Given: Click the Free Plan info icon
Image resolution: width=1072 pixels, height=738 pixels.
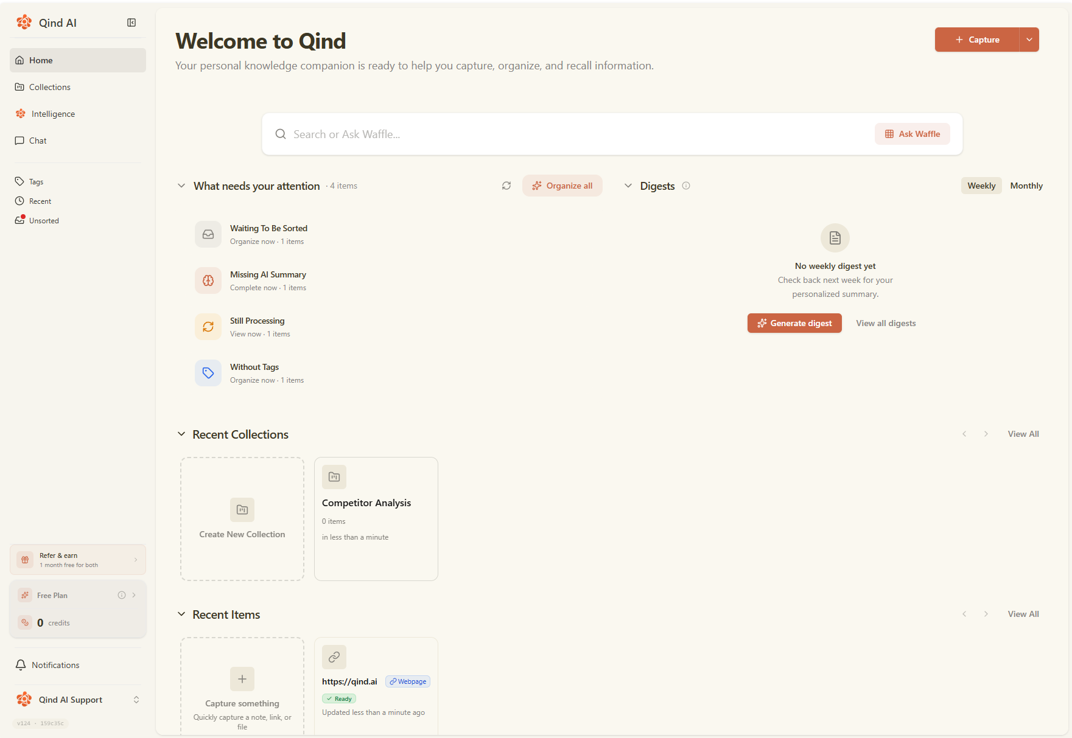Looking at the screenshot, I should tap(122, 595).
